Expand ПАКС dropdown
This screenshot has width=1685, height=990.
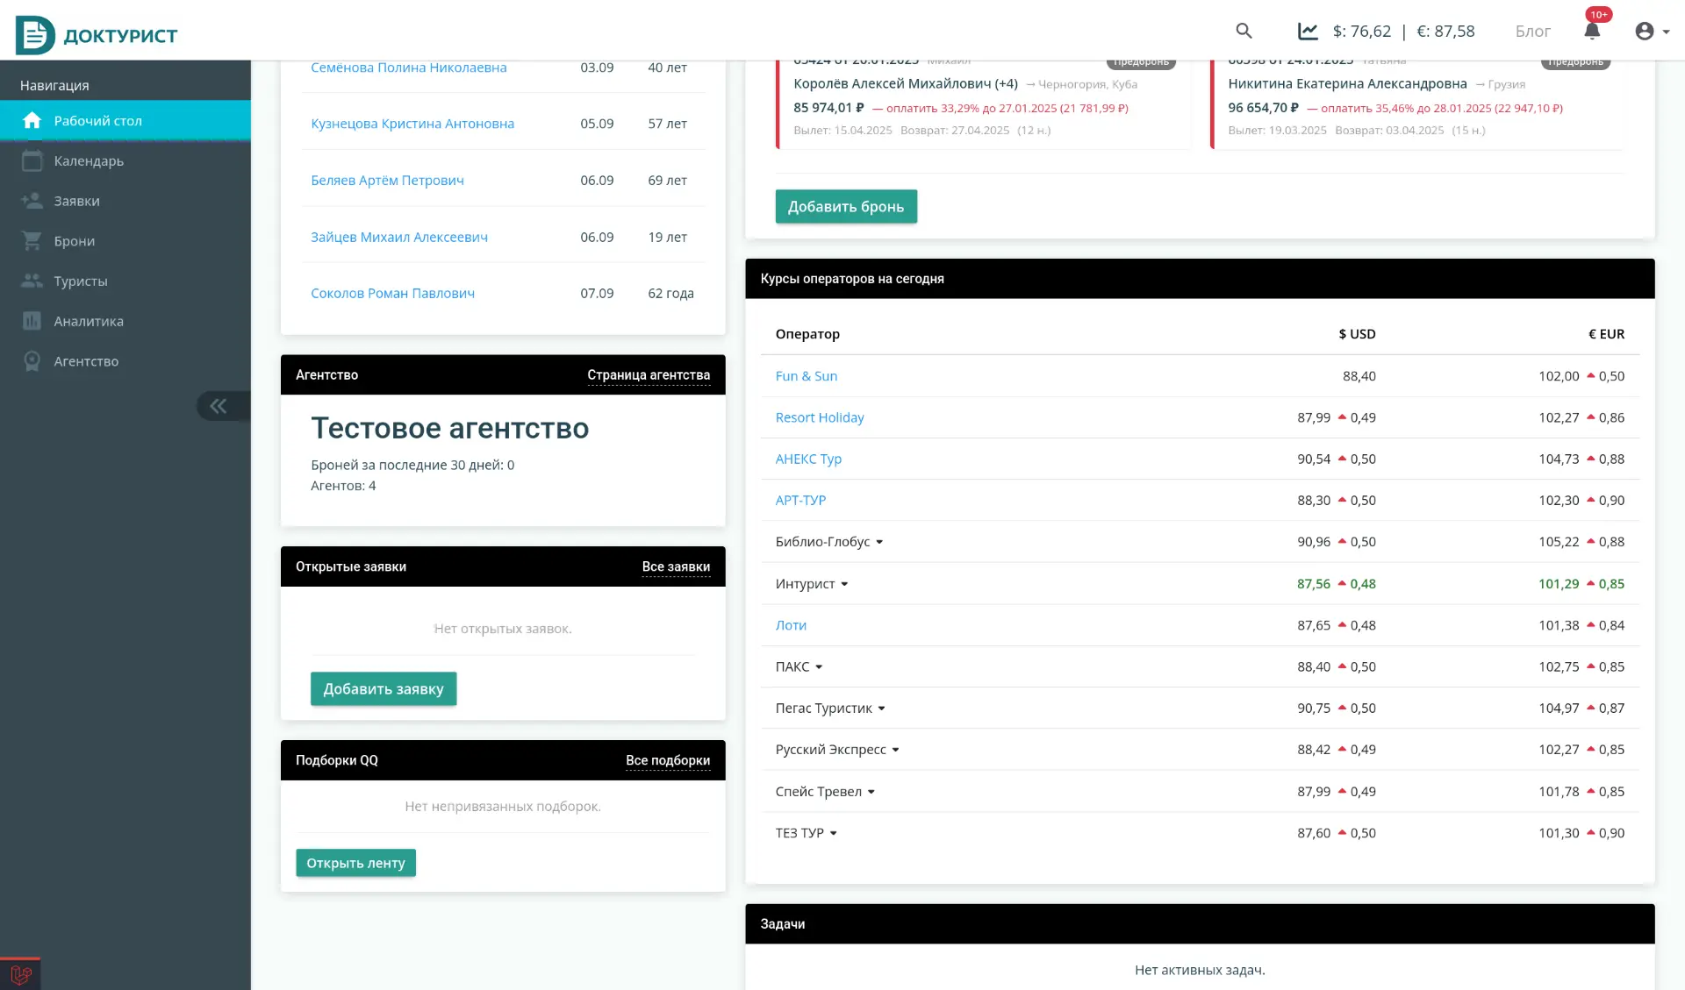799,667
